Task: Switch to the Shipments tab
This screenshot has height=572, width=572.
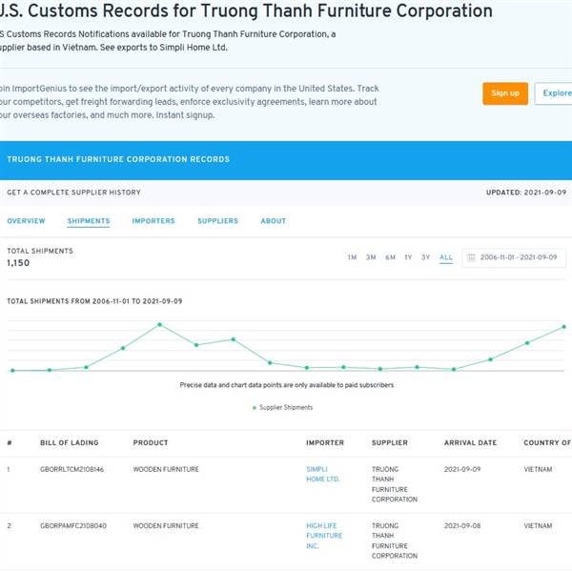Action: [x=89, y=221]
